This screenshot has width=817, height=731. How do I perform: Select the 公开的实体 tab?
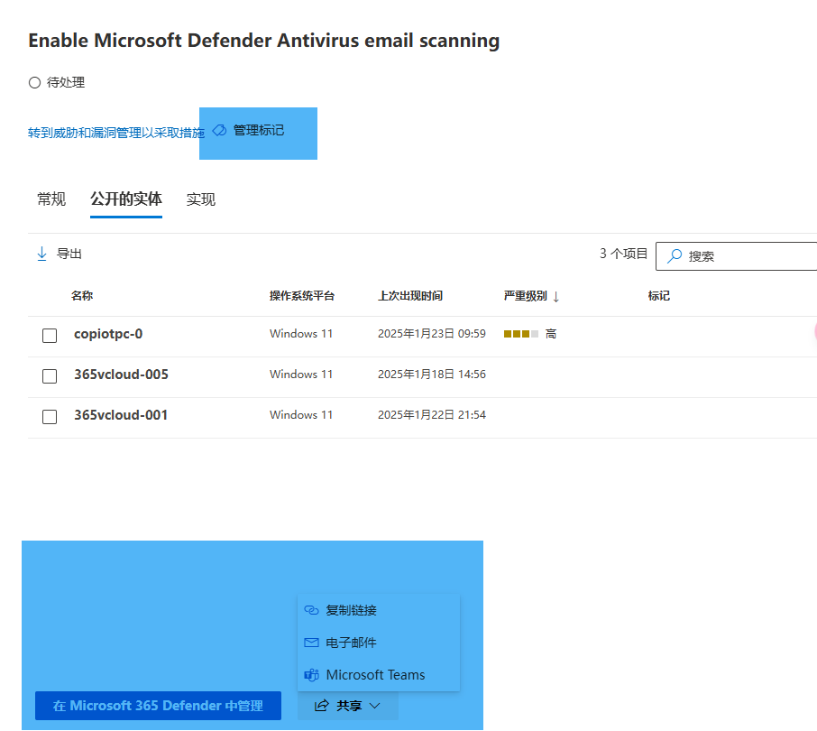126,199
